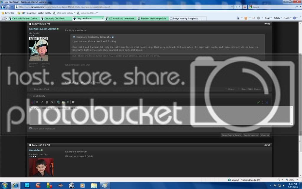Image resolution: width=302 pixels, height=189 pixels.
Task: Open the Safety menu dropdown
Action: [x=278, y=18]
